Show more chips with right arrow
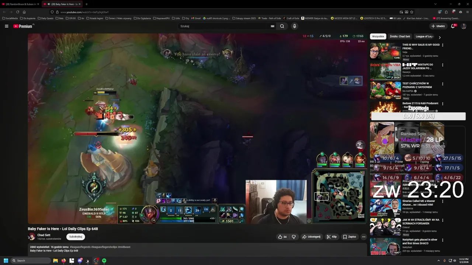The image size is (472, 265). 440,37
